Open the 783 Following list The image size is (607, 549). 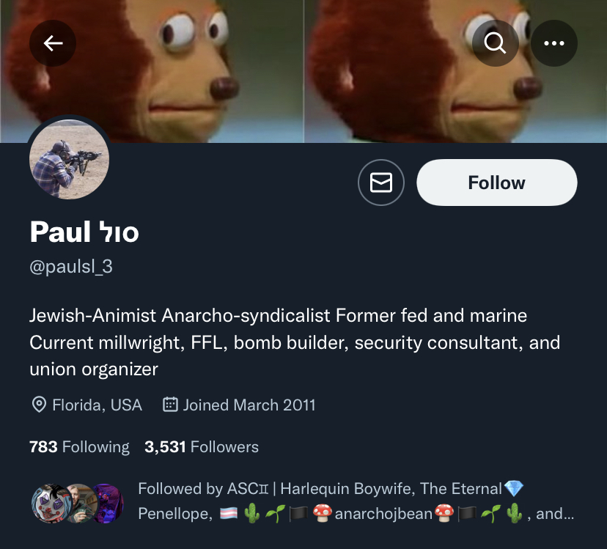pos(79,447)
